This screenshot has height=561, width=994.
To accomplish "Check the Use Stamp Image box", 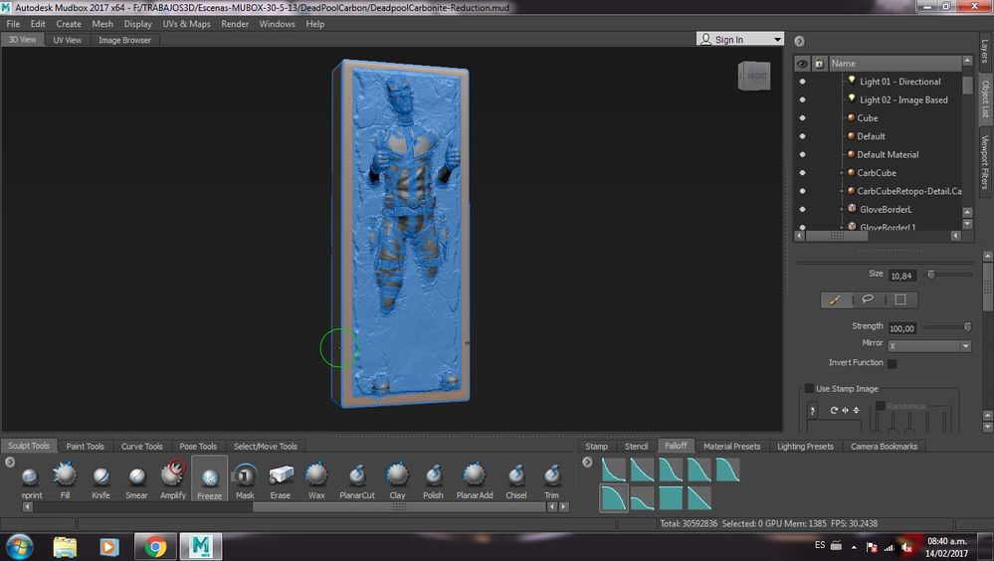I will click(809, 389).
